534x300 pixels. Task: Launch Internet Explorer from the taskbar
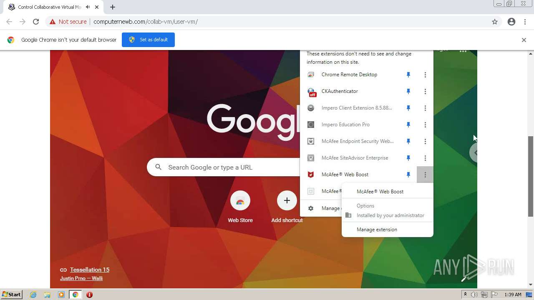pyautogui.click(x=33, y=295)
